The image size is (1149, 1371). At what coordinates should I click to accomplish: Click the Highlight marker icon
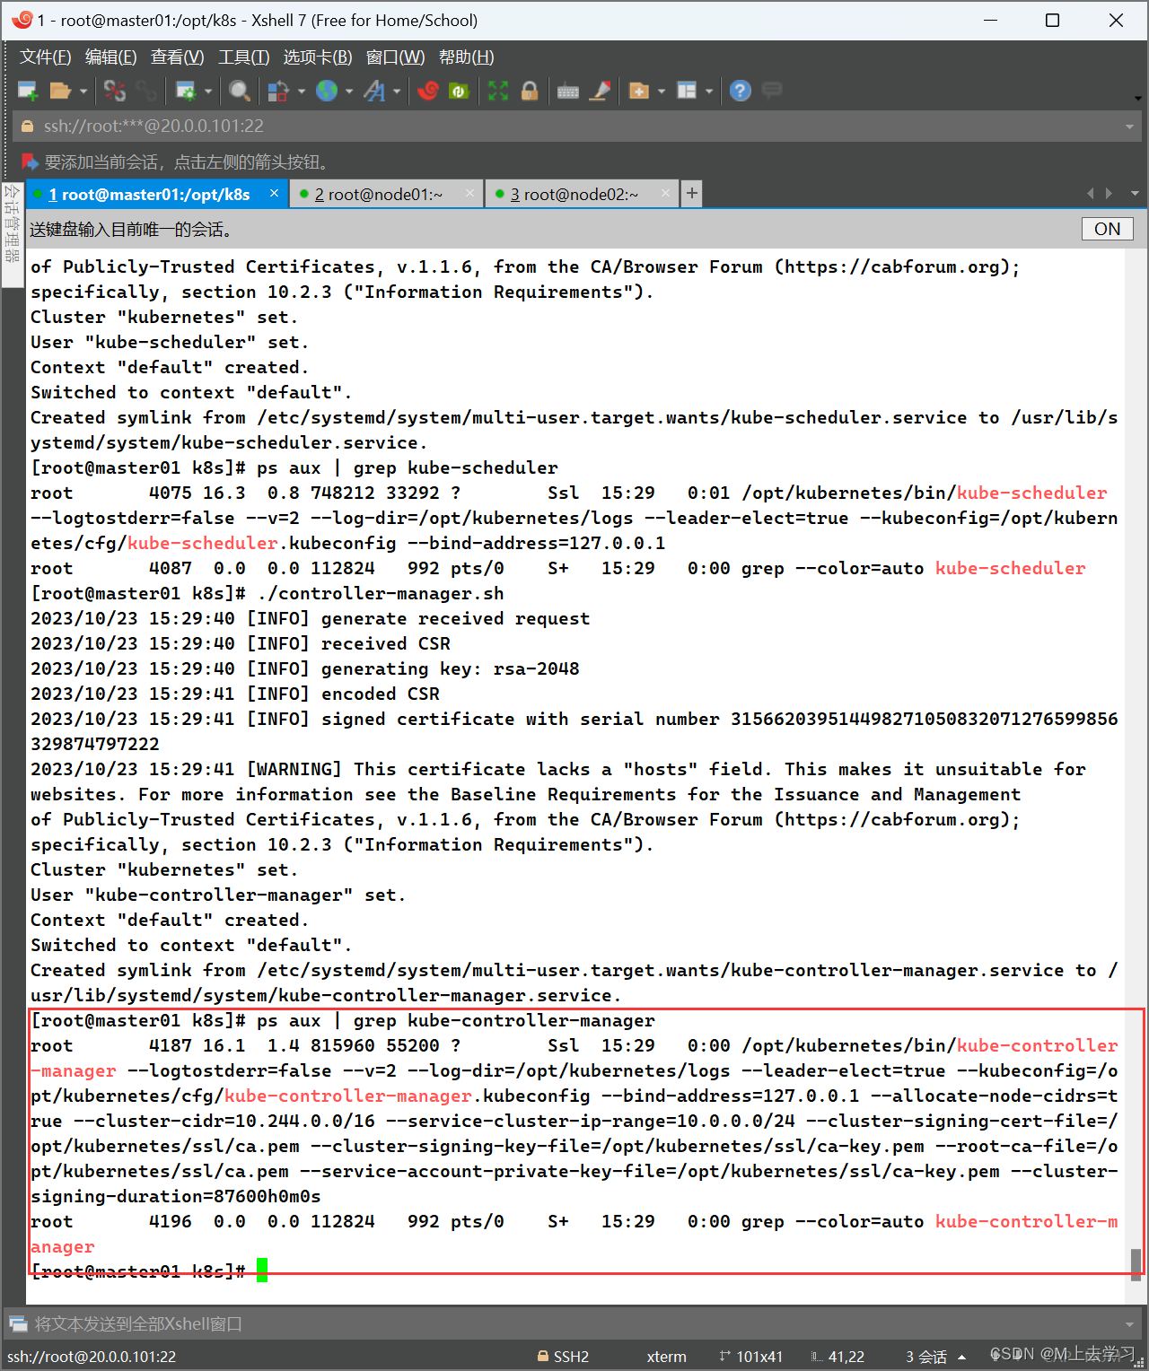(601, 91)
